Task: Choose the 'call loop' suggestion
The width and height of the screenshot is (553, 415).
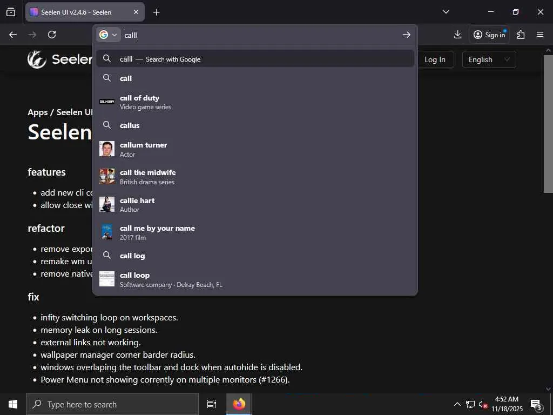Action: point(255,279)
